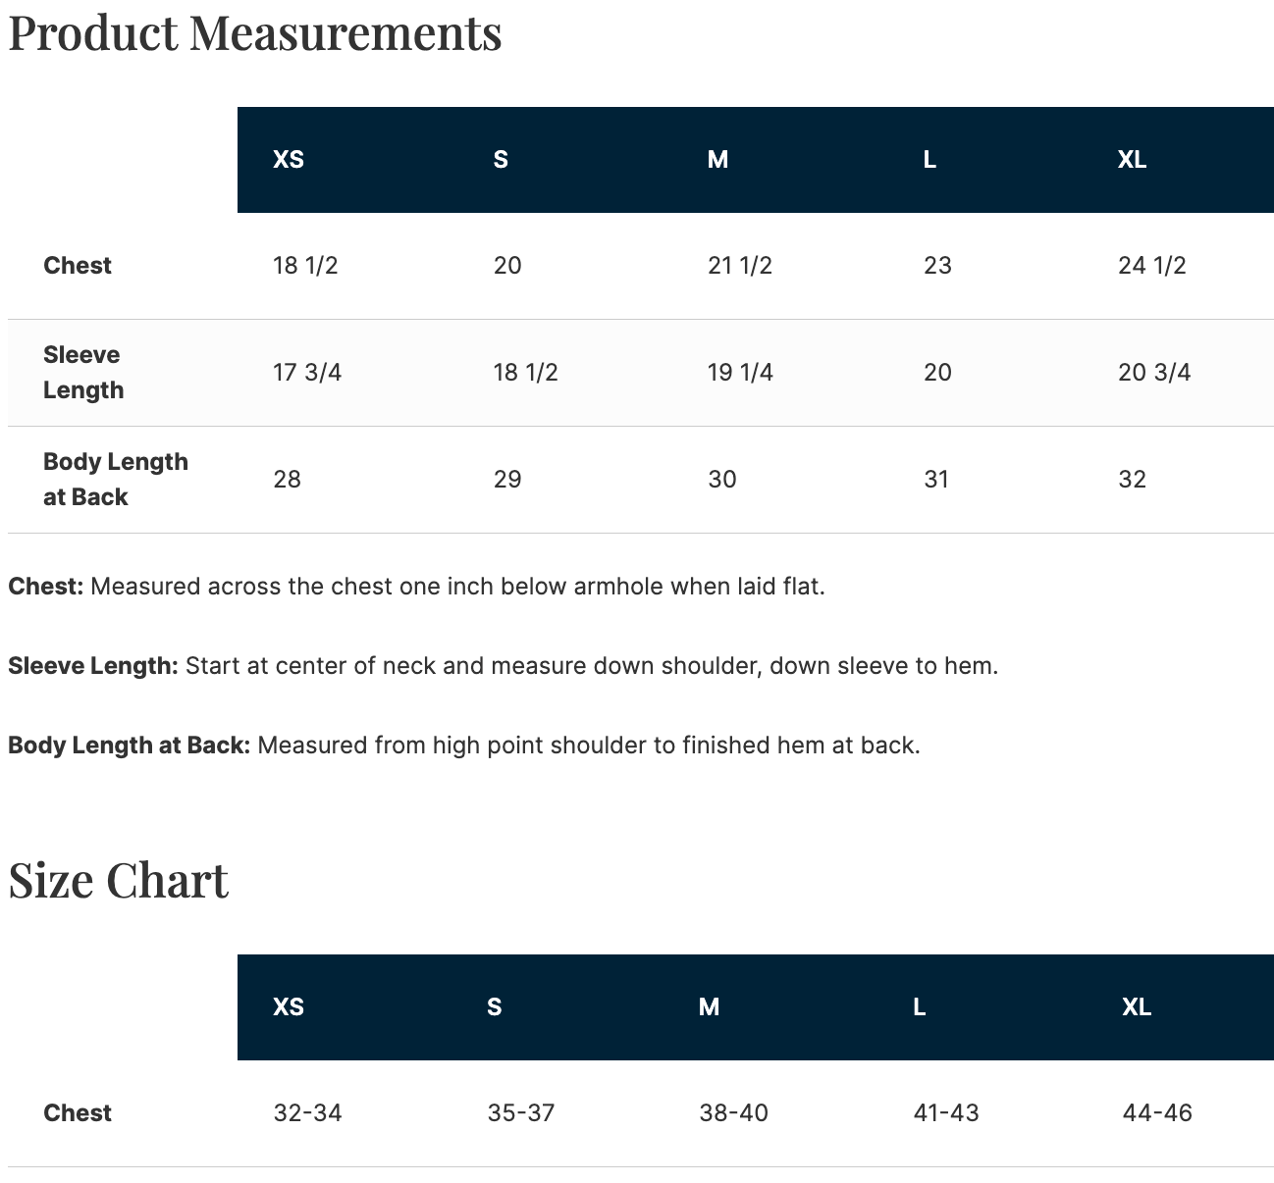Click the 18 1/2 chest value for XS

[305, 266]
